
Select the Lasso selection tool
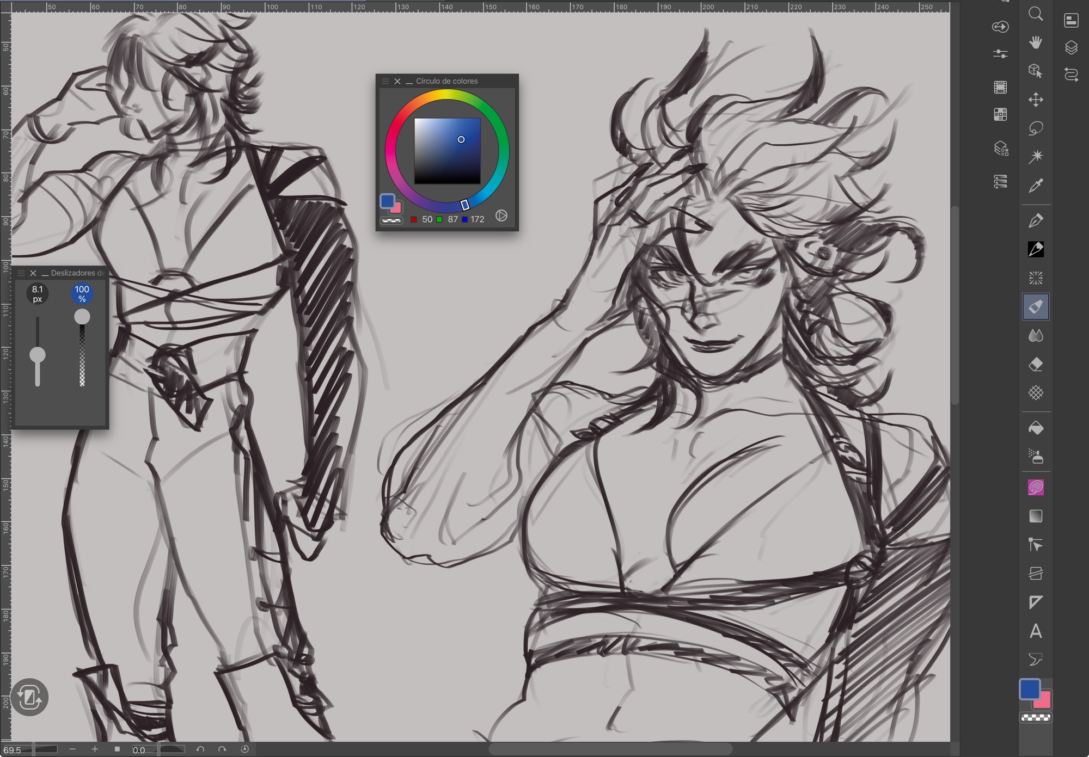(1036, 128)
